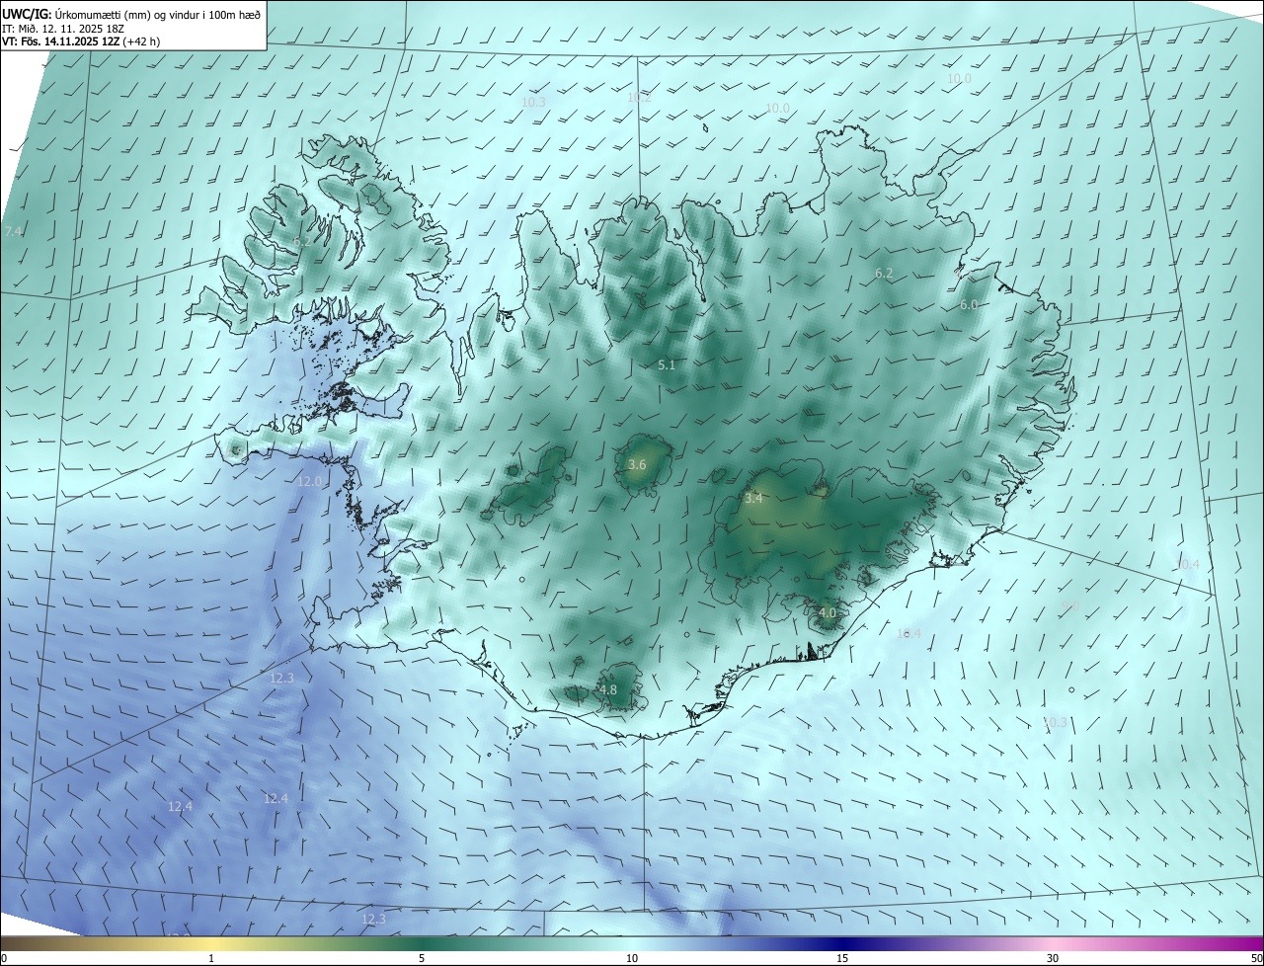Click the 12.0 value west of Iceland

point(310,481)
